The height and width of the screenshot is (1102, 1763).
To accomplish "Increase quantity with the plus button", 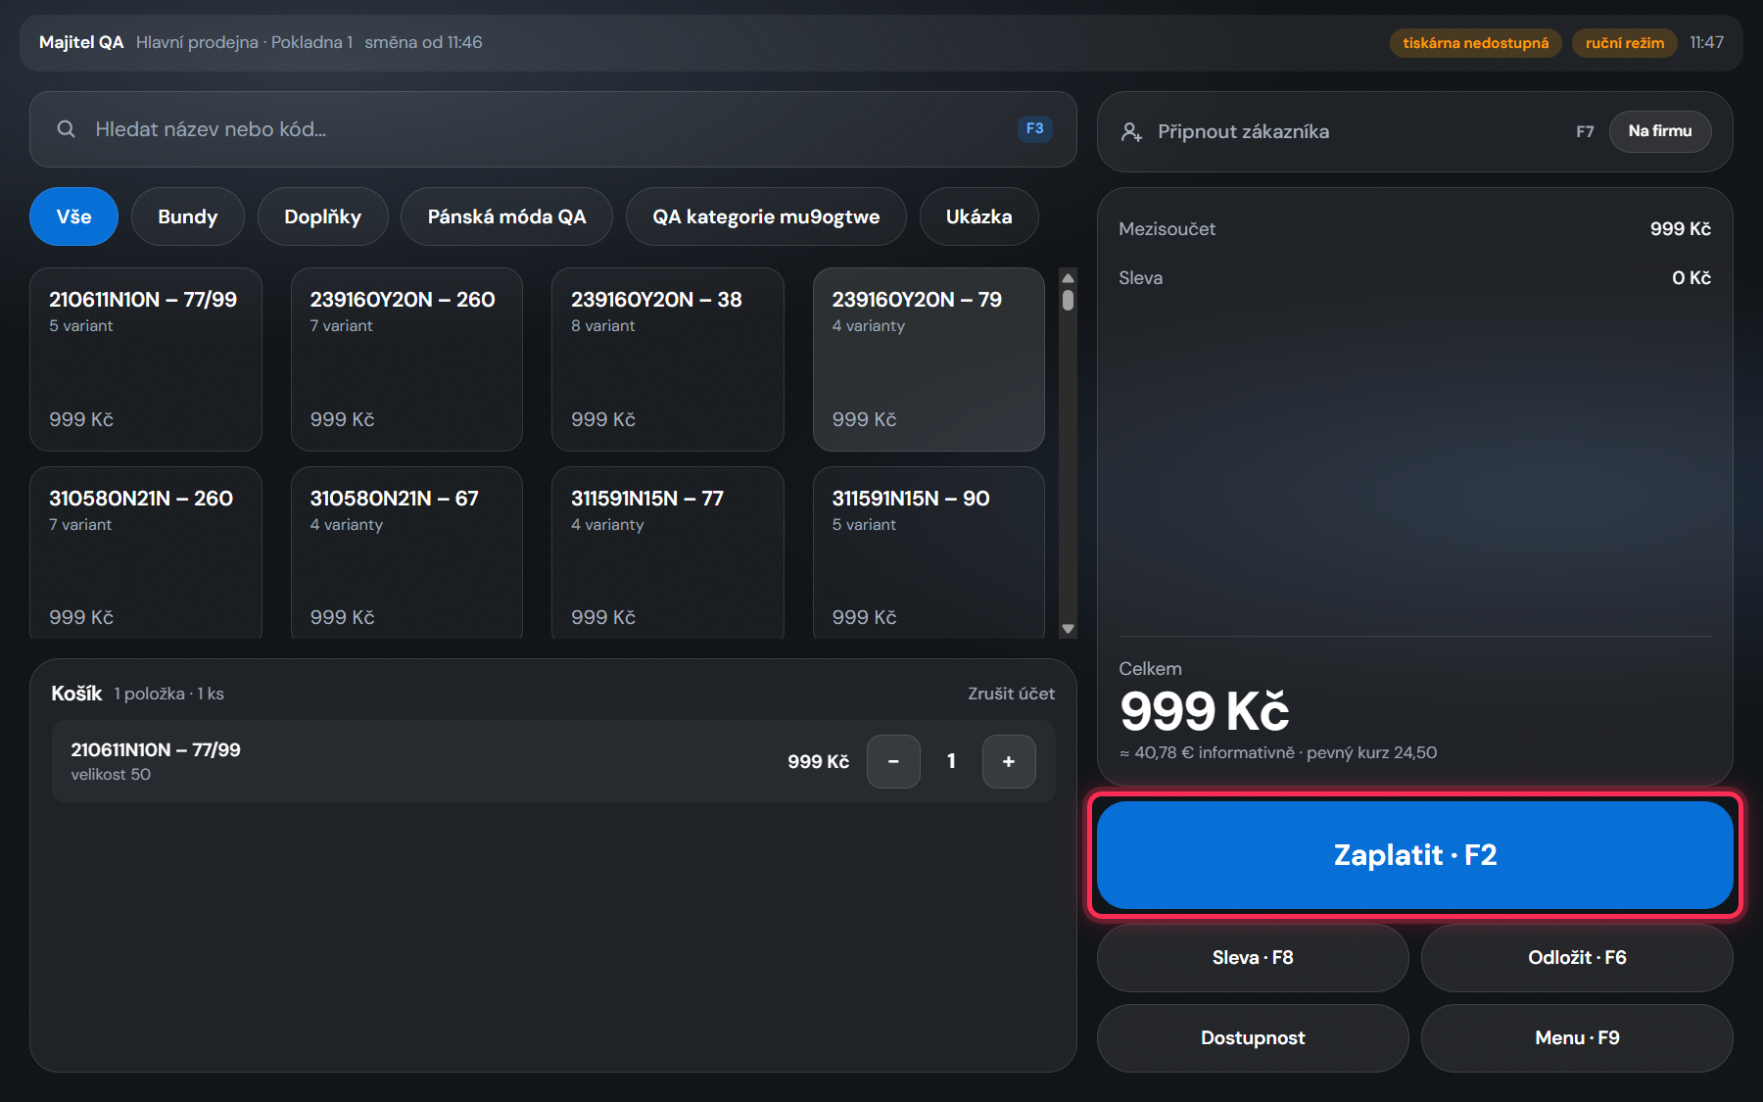I will [1009, 761].
